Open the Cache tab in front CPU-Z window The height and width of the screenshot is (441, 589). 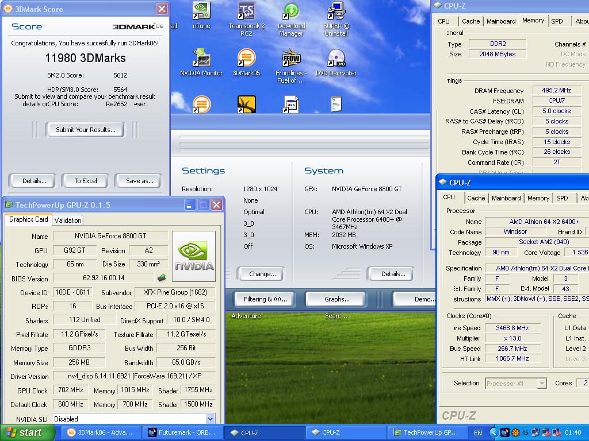tap(476, 198)
